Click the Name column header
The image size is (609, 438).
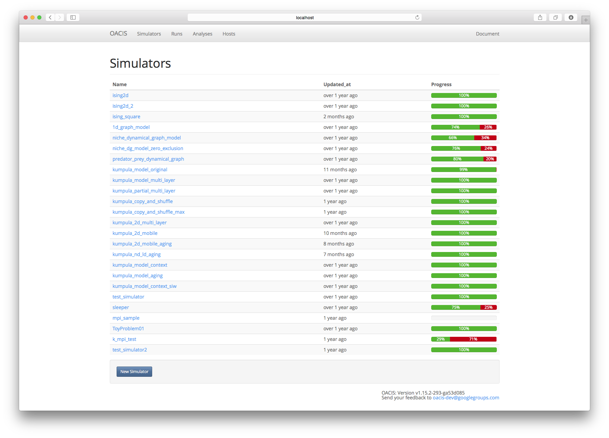pos(119,84)
